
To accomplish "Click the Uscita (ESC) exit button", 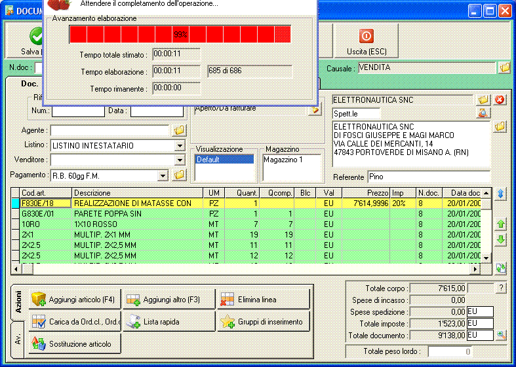I will (367, 41).
